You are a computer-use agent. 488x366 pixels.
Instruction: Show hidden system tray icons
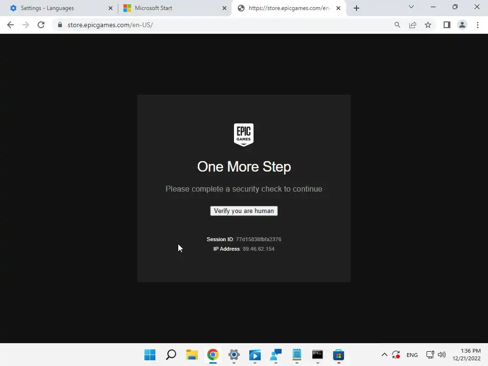click(x=385, y=355)
